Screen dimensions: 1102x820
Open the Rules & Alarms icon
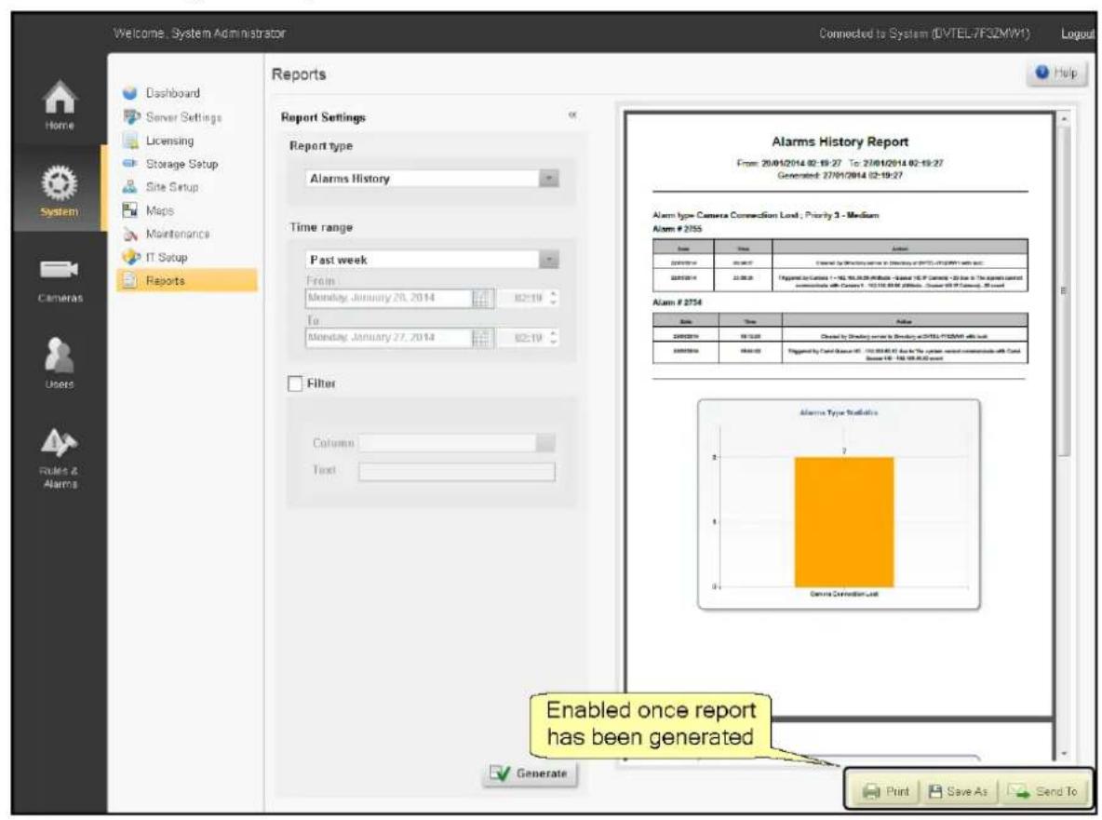59,442
